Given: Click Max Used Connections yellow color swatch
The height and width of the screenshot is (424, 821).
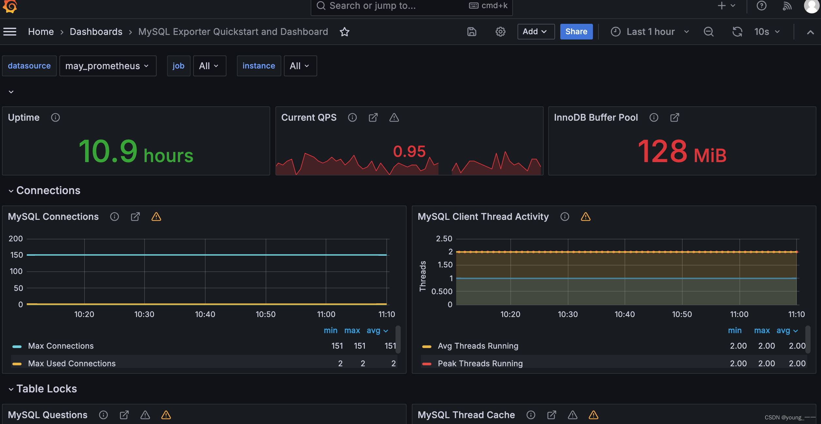Looking at the screenshot, I should pyautogui.click(x=17, y=364).
